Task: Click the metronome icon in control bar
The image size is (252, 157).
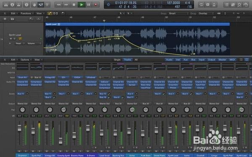Action: pos(214,5)
